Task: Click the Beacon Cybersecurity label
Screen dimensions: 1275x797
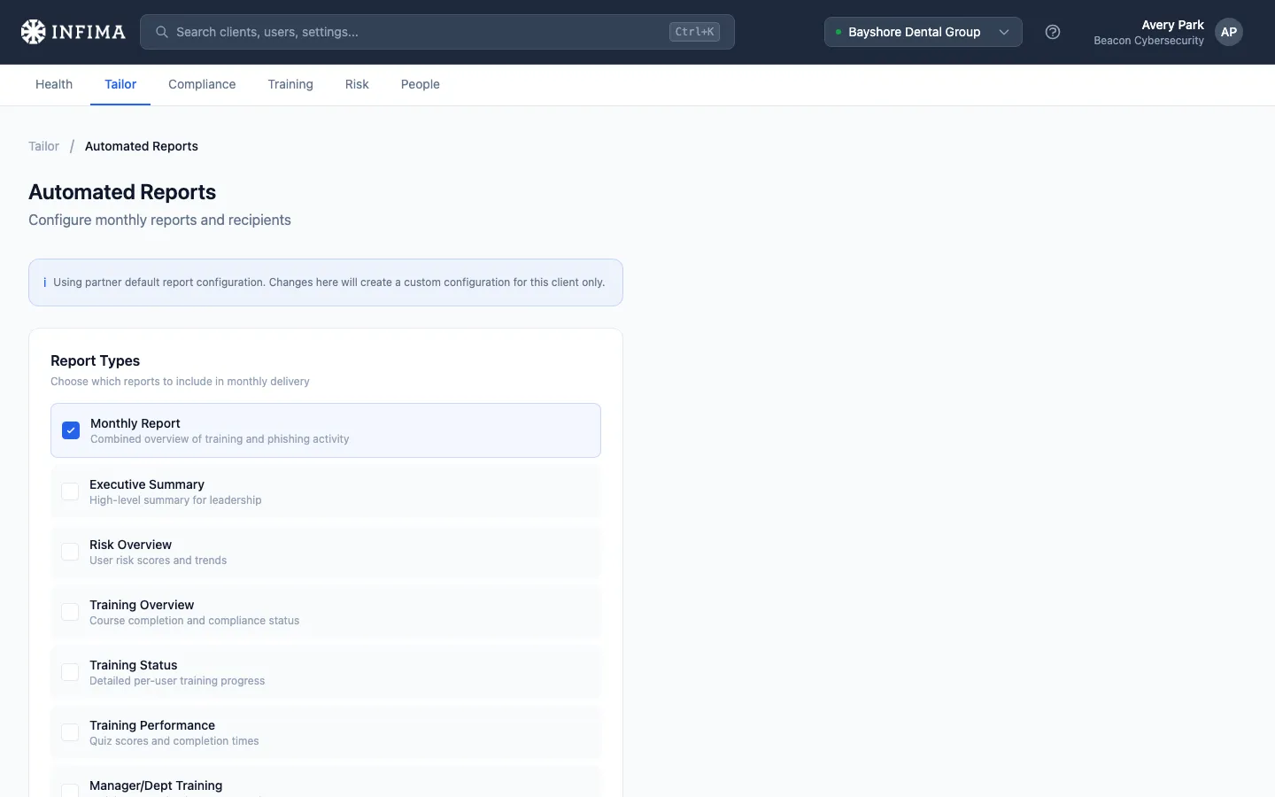Action: coord(1148,41)
